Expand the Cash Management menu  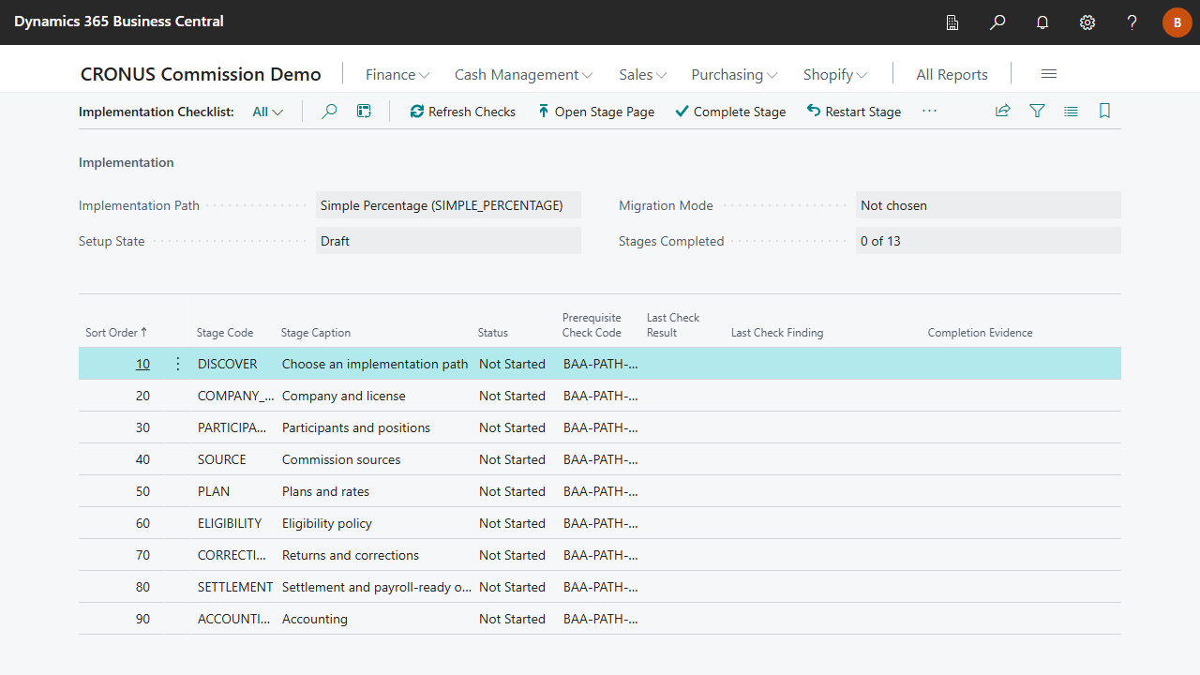point(523,74)
